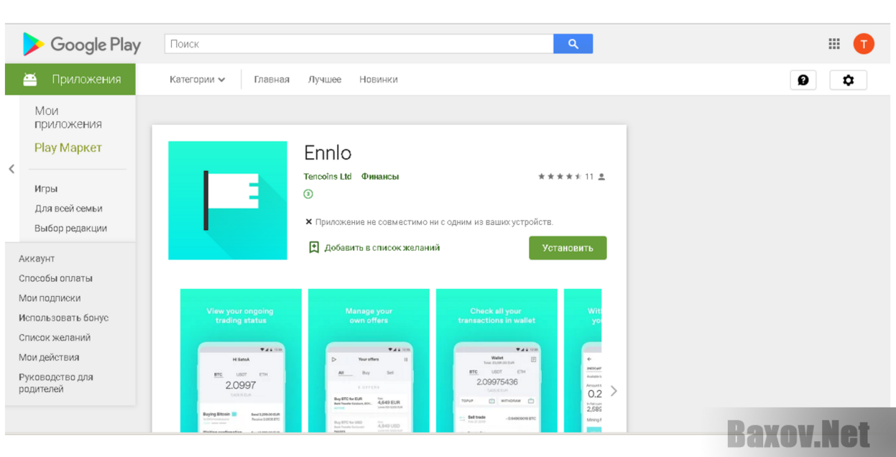Click the help question mark icon
This screenshot has width=896, height=457.
pyautogui.click(x=803, y=80)
